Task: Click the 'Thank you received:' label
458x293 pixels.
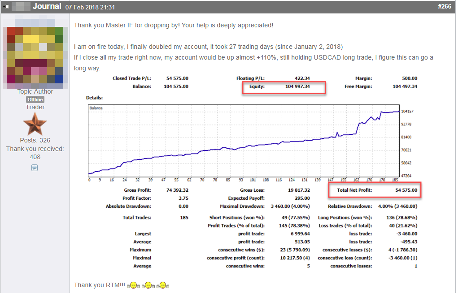Action: (x=35, y=149)
